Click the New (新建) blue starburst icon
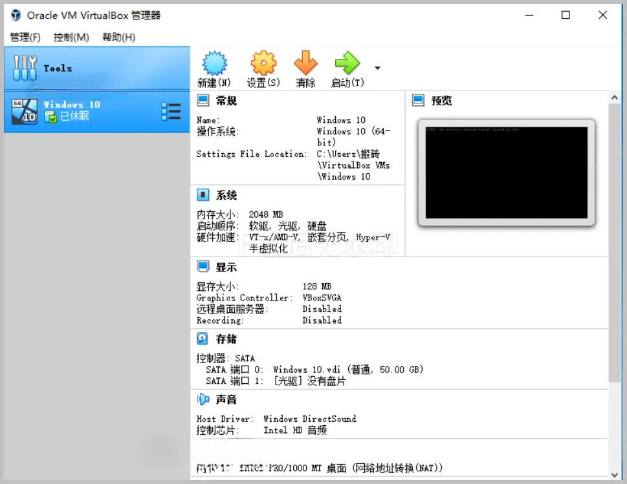627x484 pixels. [214, 63]
